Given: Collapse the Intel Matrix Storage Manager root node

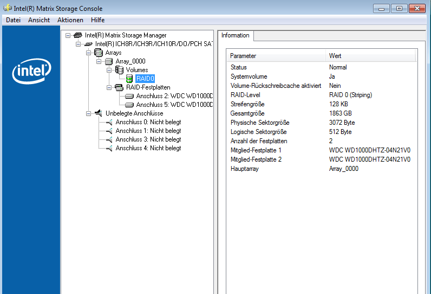Looking at the screenshot, I should coord(68,35).
